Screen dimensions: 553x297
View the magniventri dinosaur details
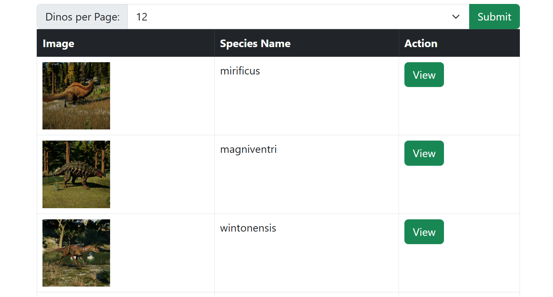coord(424,153)
